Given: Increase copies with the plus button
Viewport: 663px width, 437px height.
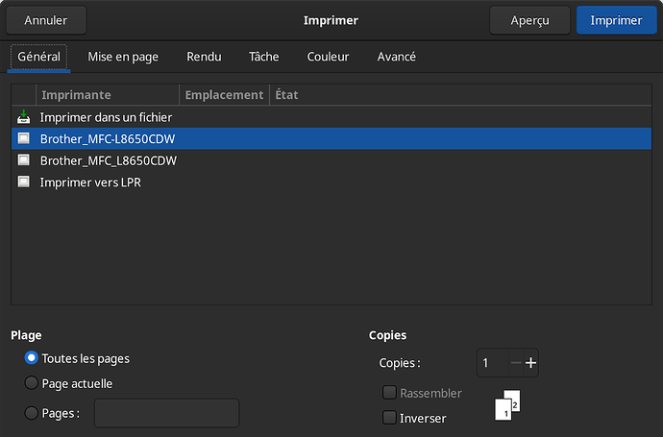Looking at the screenshot, I should pyautogui.click(x=530, y=363).
